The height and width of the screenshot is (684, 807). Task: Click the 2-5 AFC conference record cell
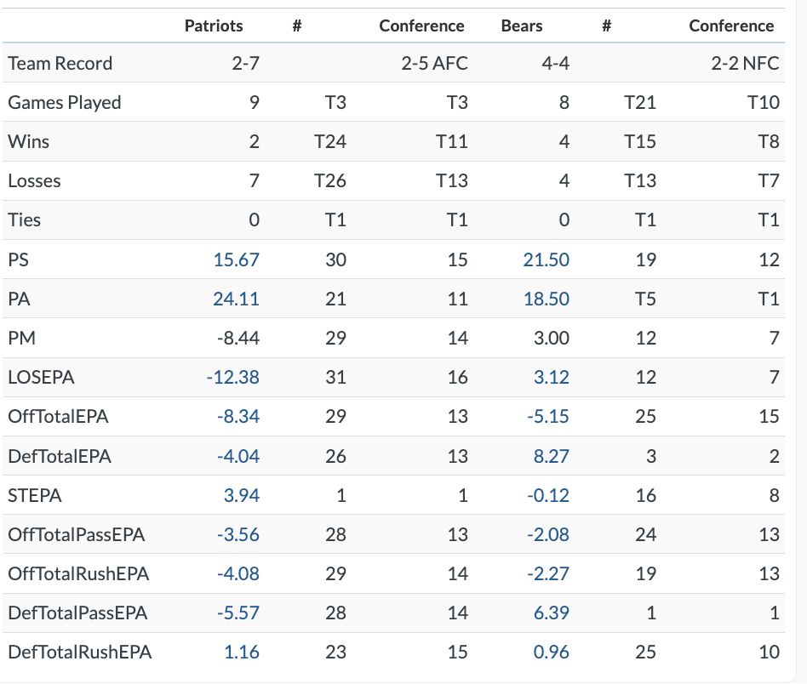pyautogui.click(x=434, y=63)
